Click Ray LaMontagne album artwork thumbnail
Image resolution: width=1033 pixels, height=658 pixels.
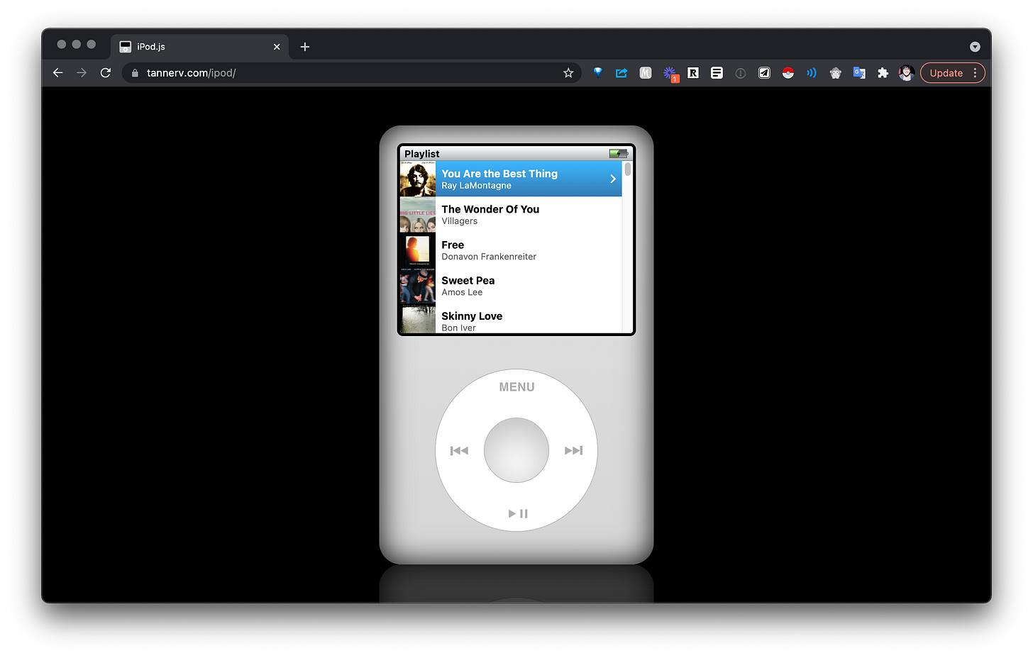(x=418, y=179)
